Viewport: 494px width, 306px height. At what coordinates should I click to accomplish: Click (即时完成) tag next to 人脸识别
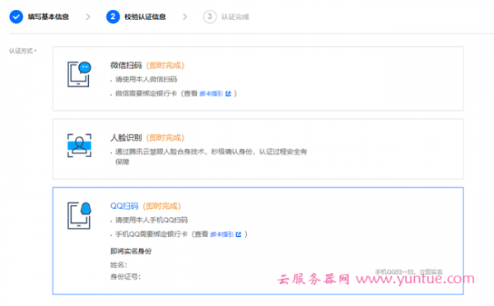click(165, 137)
